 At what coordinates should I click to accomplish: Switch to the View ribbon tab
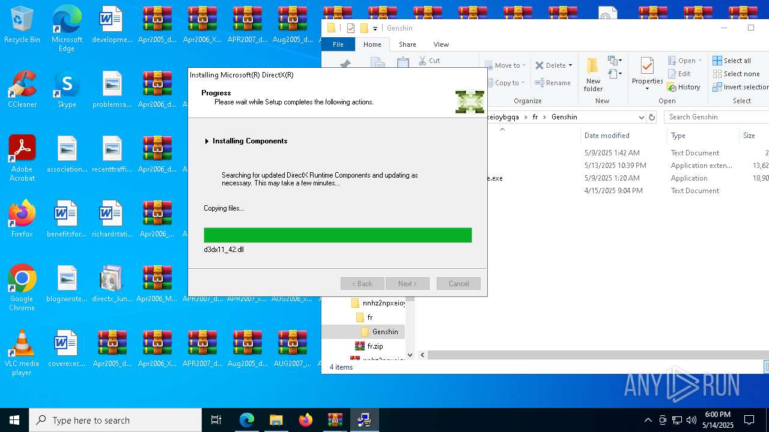pos(441,44)
